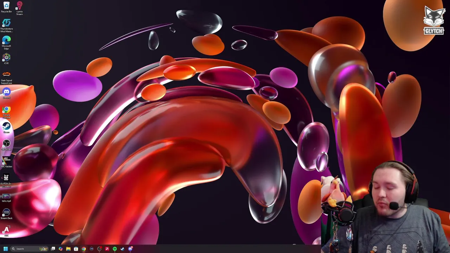This screenshot has width=450, height=253.
Task: Select the red letter A desktop shortcut
Action: (x=6, y=231)
